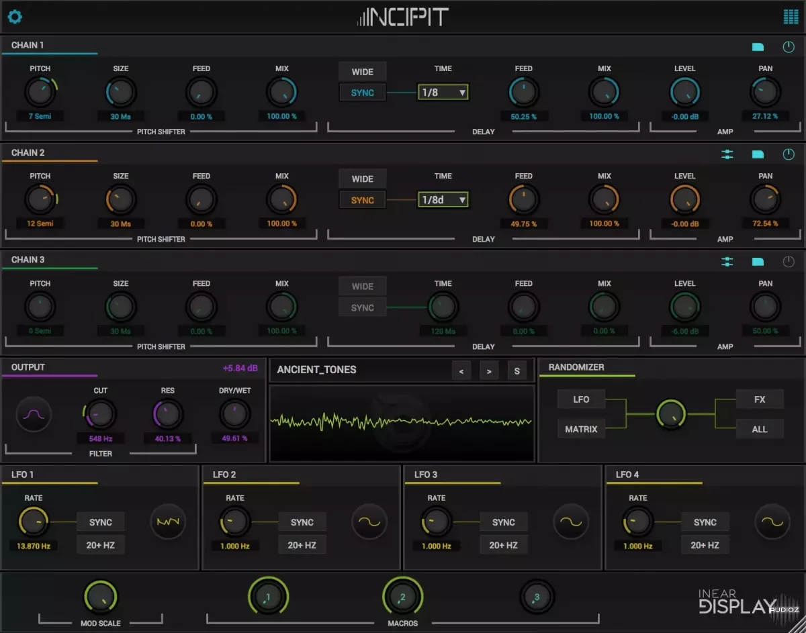
Task: Open Chain 2 delay time 1/8d dropdown
Action: point(443,199)
